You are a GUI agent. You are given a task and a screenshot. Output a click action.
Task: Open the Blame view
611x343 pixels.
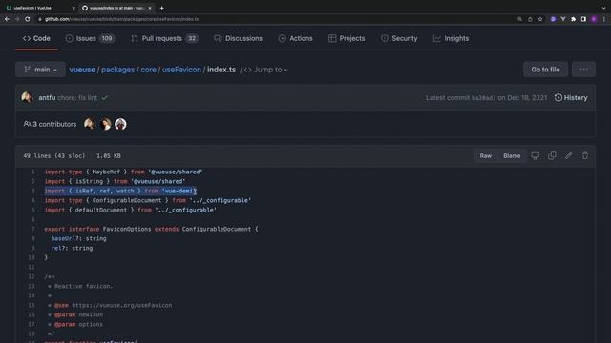(x=512, y=156)
